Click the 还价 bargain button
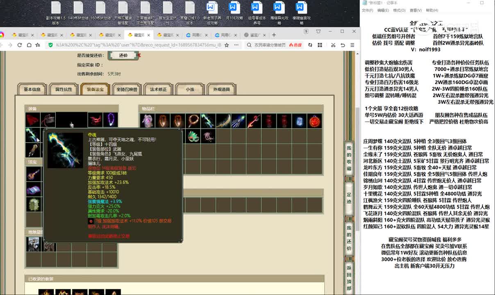 pos(123,55)
